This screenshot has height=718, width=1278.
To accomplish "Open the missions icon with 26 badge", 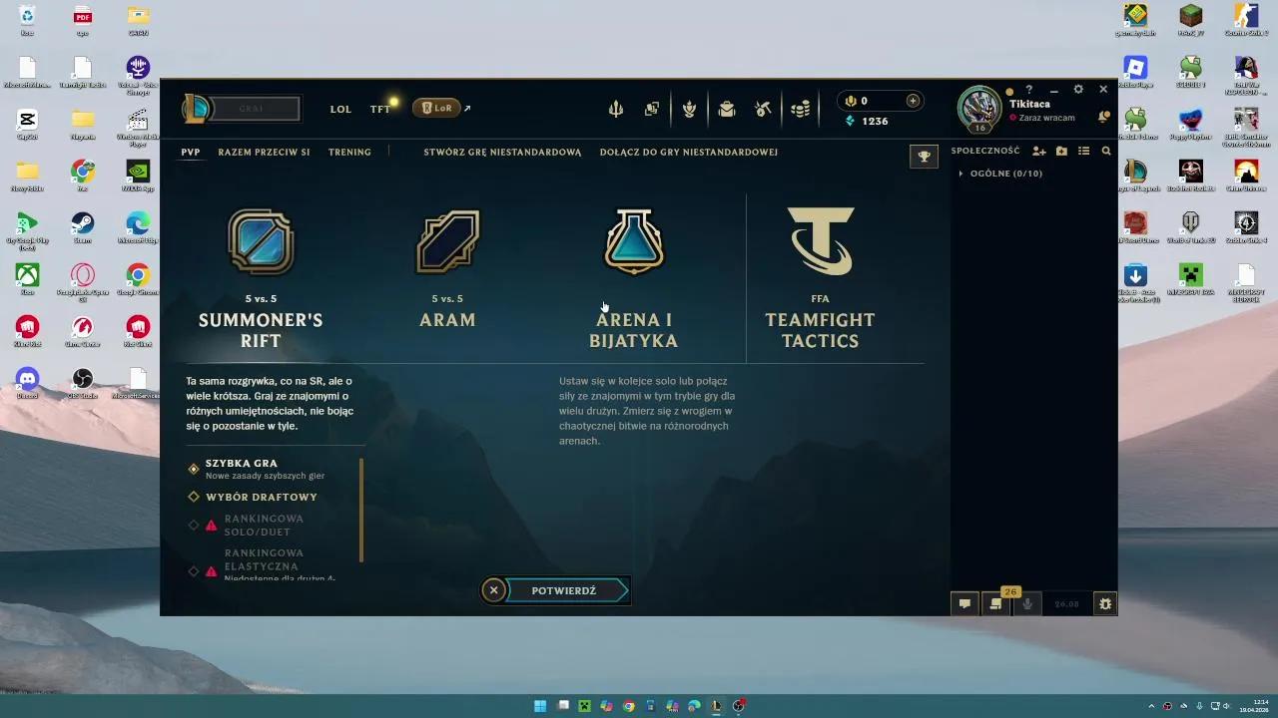I will (995, 602).
